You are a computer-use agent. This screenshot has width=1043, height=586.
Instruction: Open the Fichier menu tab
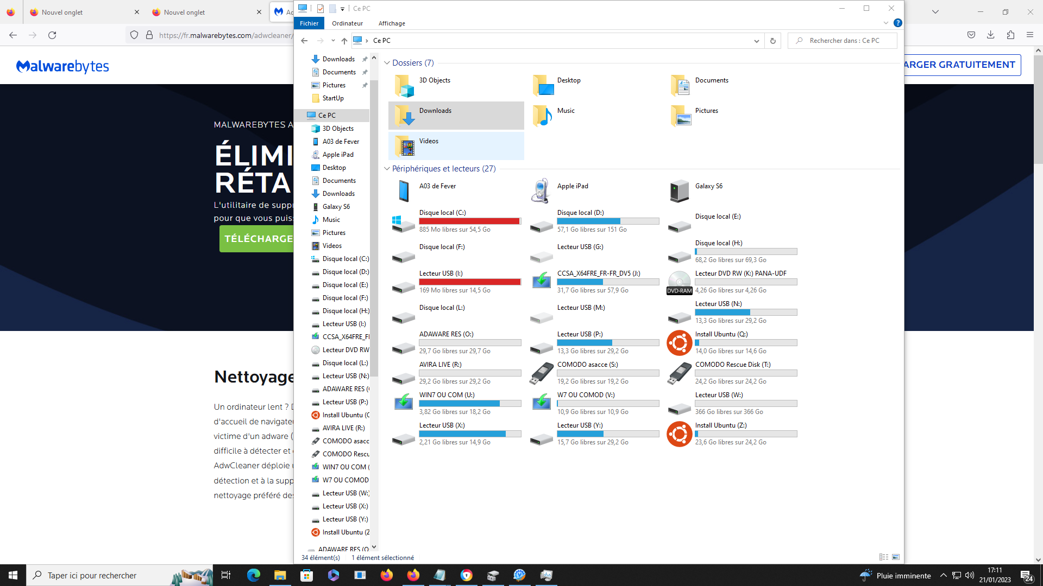click(x=309, y=23)
